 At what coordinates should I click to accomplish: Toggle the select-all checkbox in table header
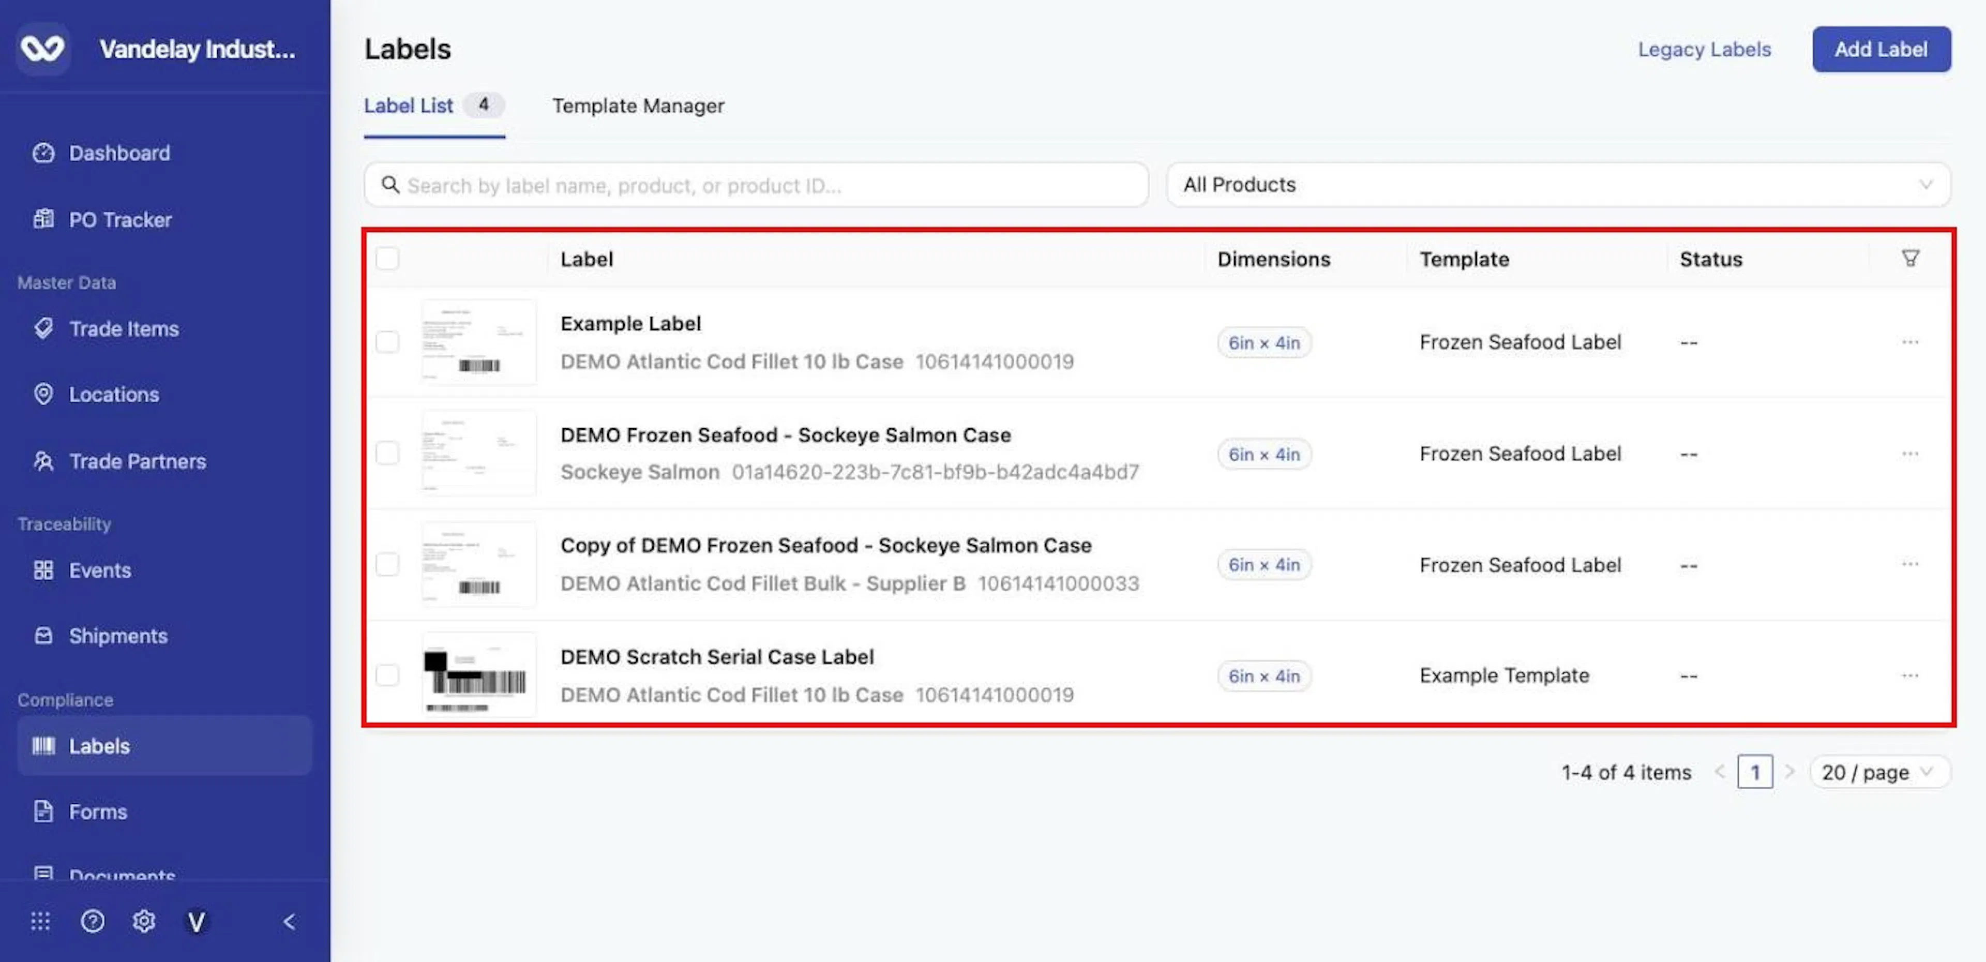coord(387,258)
